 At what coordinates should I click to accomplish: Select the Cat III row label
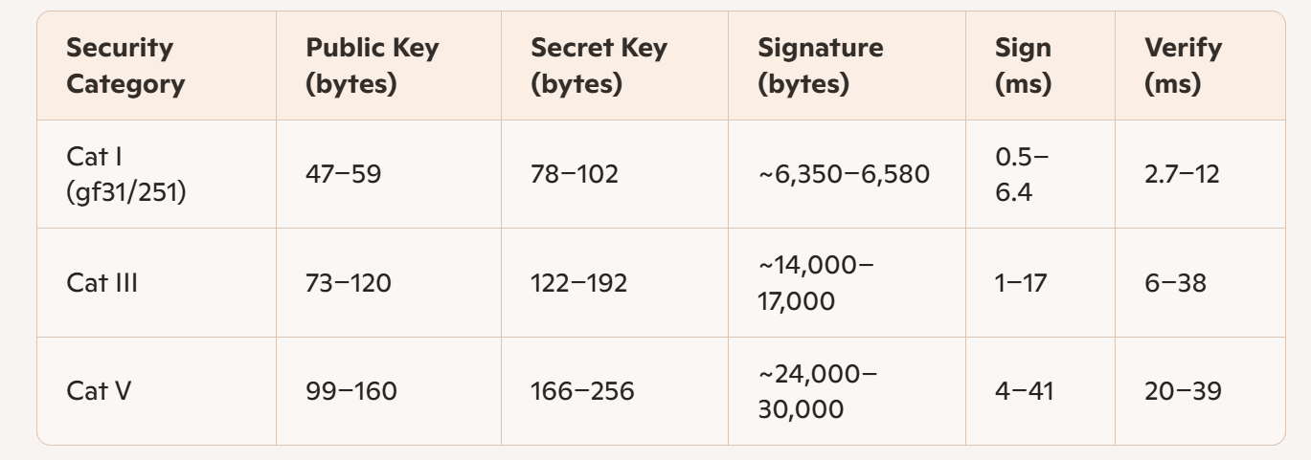(102, 283)
